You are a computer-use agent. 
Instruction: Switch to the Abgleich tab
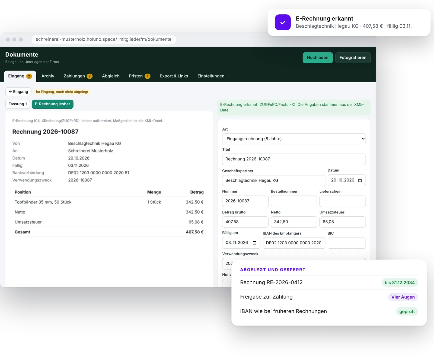[x=111, y=76]
